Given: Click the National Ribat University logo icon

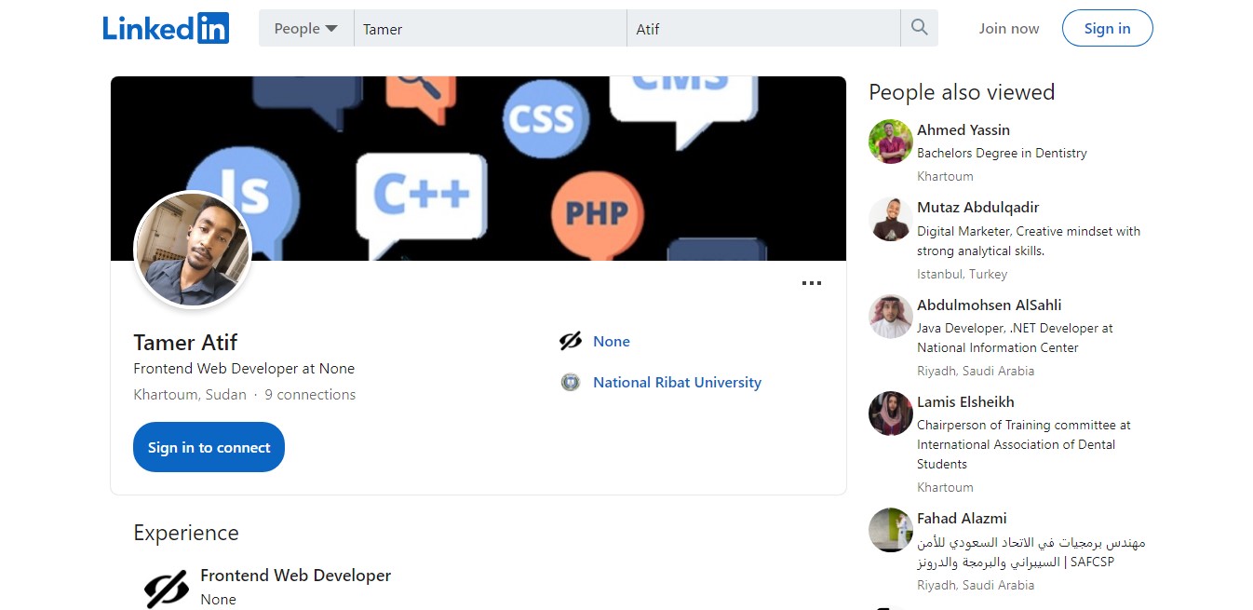Looking at the screenshot, I should coord(571,382).
